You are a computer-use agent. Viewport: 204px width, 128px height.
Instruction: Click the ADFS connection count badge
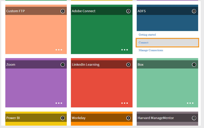(194, 11)
